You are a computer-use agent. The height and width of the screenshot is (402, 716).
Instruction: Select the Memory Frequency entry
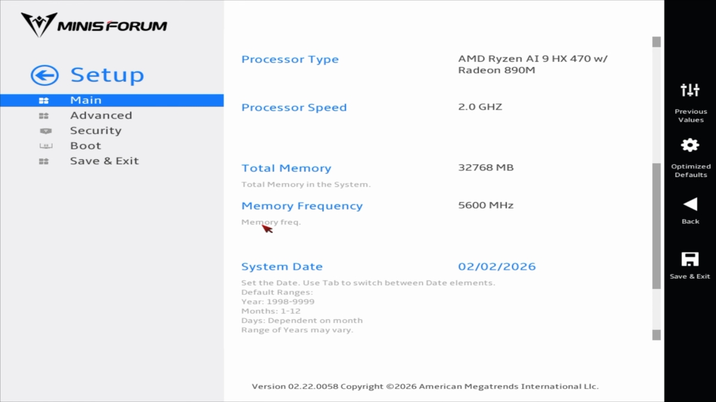pyautogui.click(x=302, y=206)
